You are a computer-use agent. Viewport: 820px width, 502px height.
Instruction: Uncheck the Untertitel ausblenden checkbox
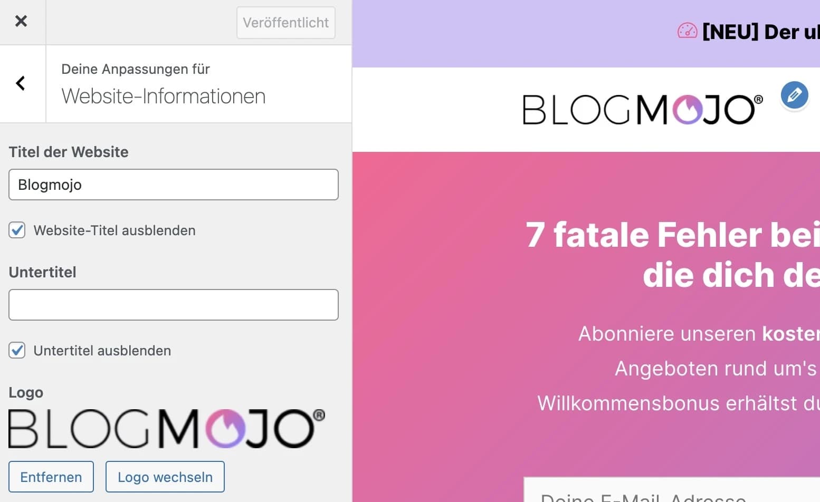[x=17, y=351]
